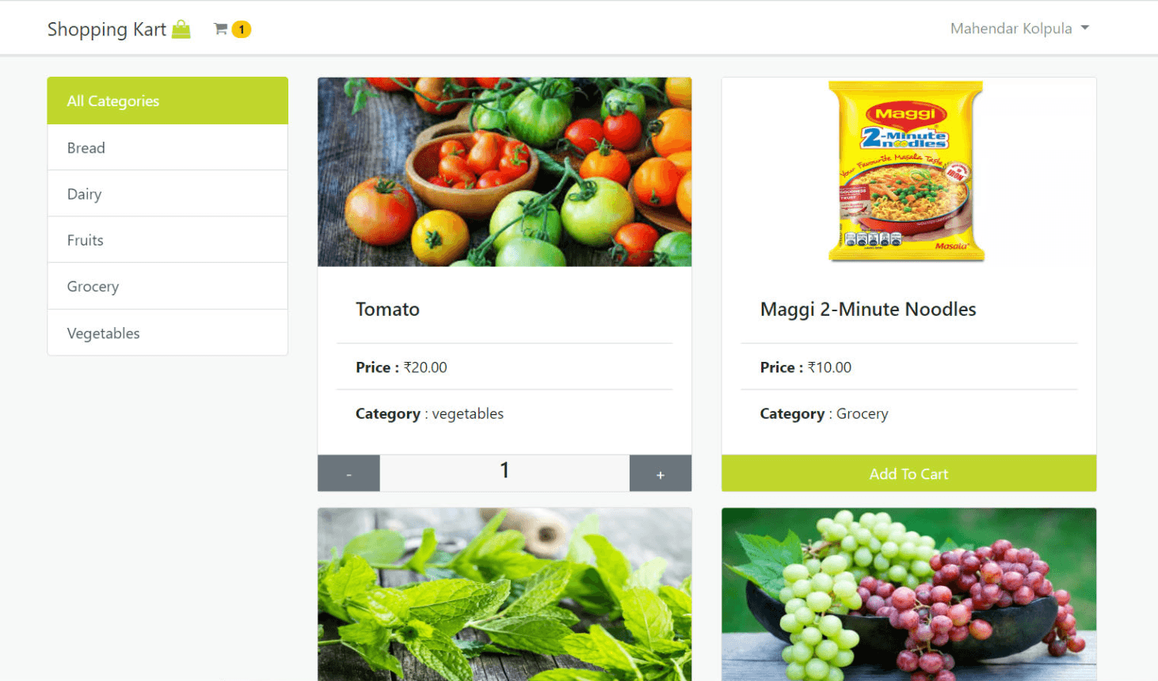Decrease Tomato quantity with minus button
The height and width of the screenshot is (681, 1158).
349,474
